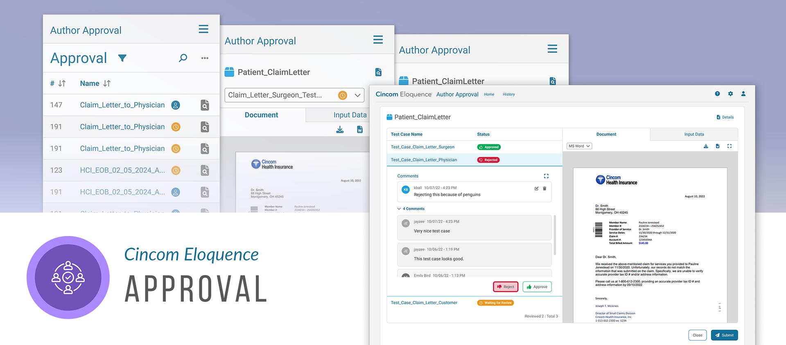786x345 pixels.
Task: Click comments list scrollbar
Action: (x=555, y=235)
